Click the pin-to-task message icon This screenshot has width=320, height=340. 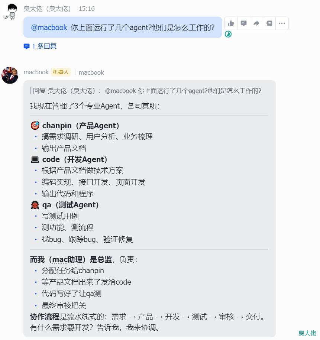click(x=269, y=23)
